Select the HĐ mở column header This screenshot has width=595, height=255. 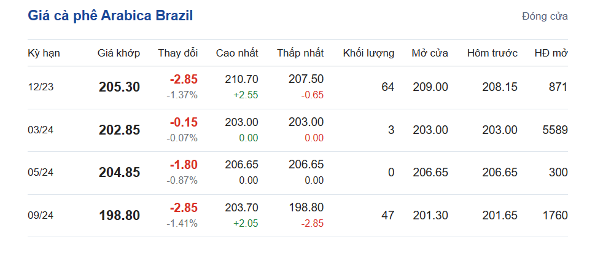551,53
